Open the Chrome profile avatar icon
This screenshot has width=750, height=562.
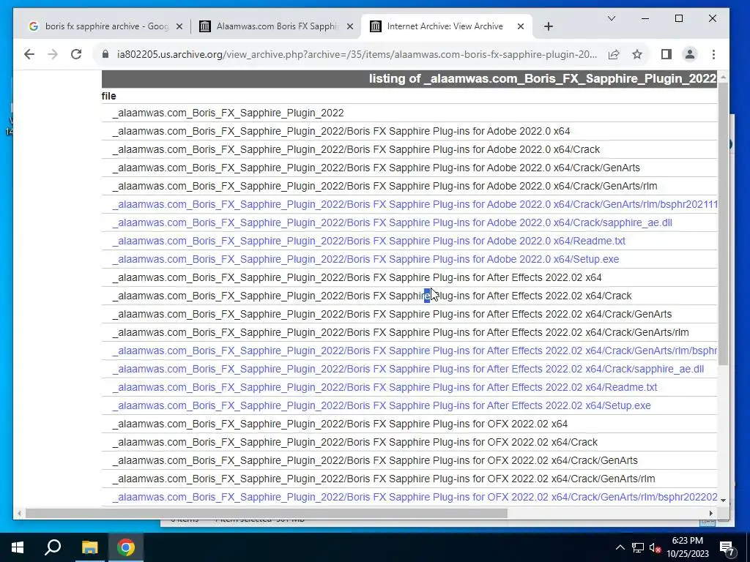(x=690, y=54)
